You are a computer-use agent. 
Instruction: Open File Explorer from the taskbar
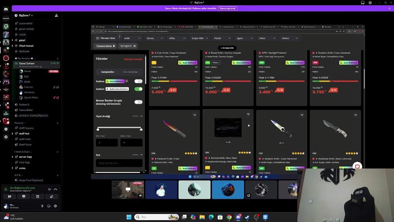click(x=202, y=217)
